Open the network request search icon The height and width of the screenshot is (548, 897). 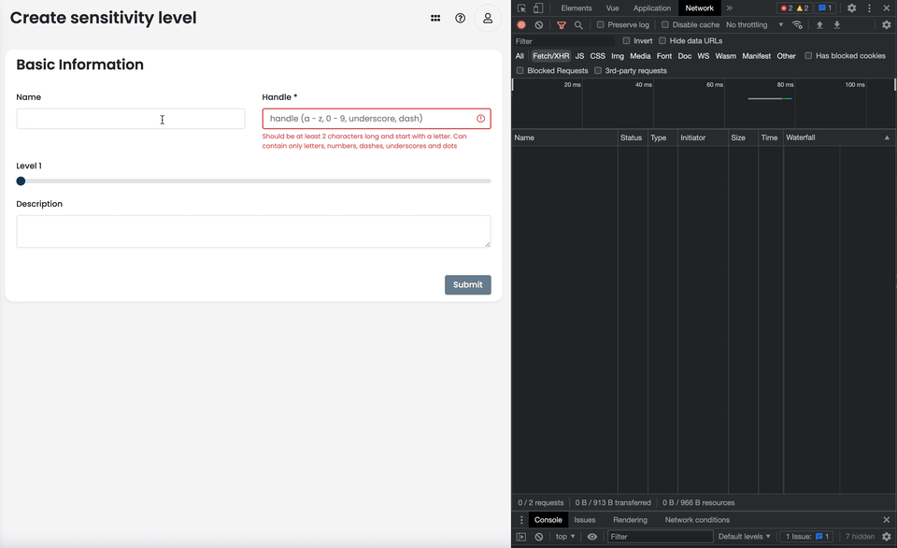[x=577, y=24]
